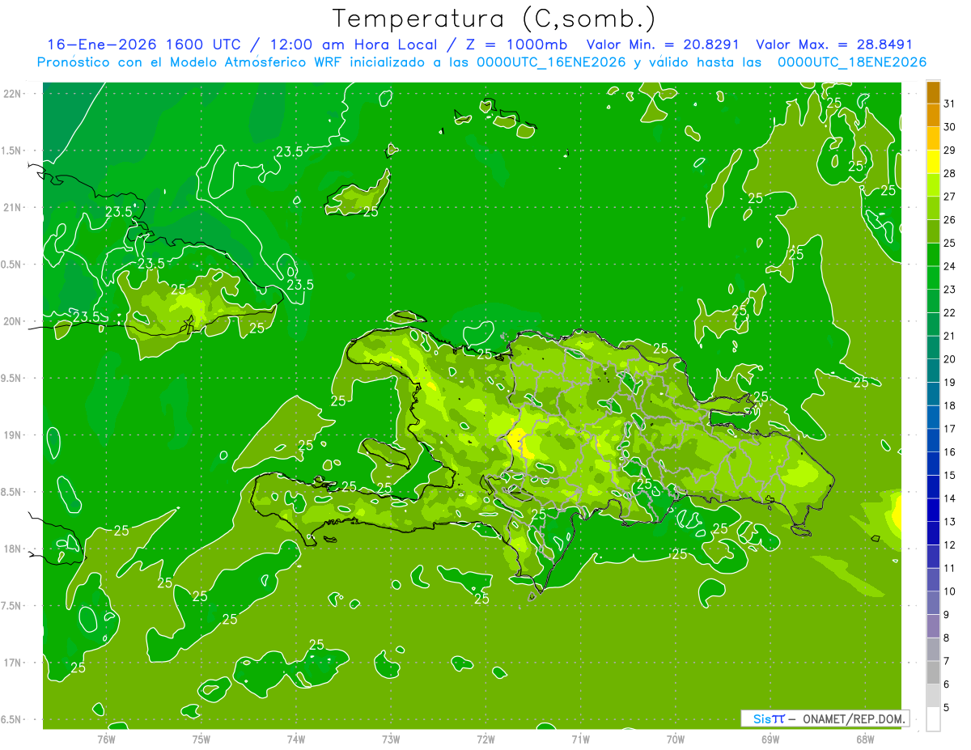Click the legend swatch between 6 and 7
971x750 pixels.
[933, 672]
